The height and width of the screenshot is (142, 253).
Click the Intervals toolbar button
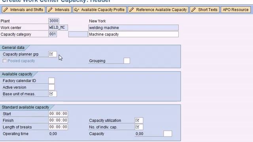tap(59, 9)
